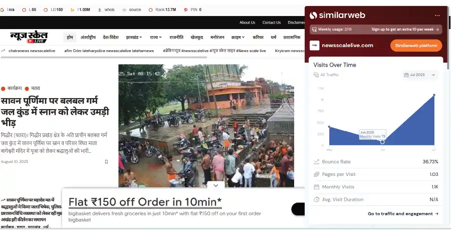Expand the राज्य dropdown menu
This screenshot has height=234, width=451.
[156, 38]
